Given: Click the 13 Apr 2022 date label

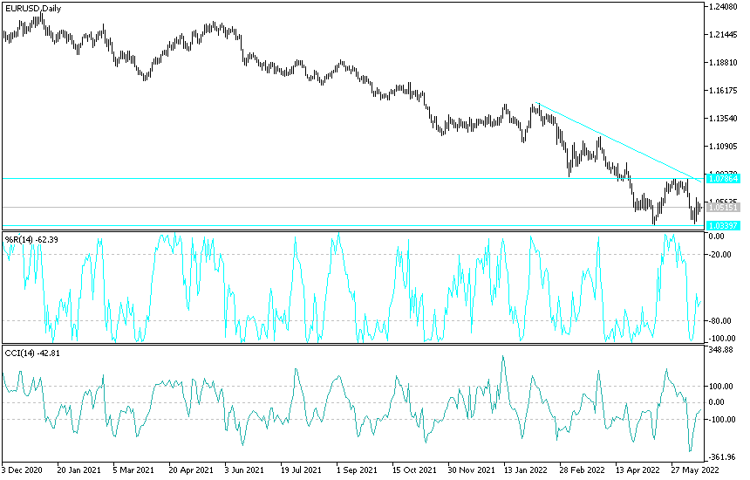Looking at the screenshot, I should tap(637, 470).
